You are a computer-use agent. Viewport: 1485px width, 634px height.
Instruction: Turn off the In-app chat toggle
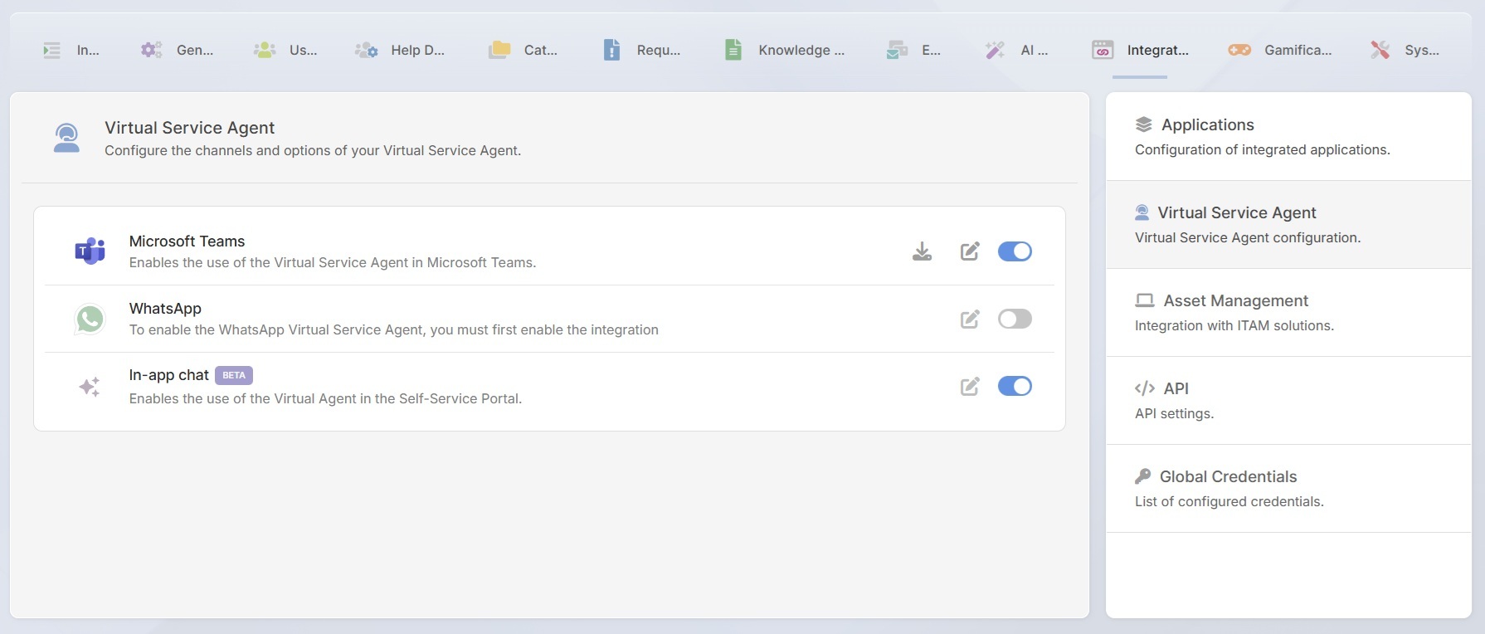point(1015,386)
